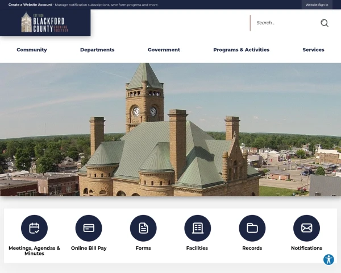Click the courthouse hero banner image

170,130
